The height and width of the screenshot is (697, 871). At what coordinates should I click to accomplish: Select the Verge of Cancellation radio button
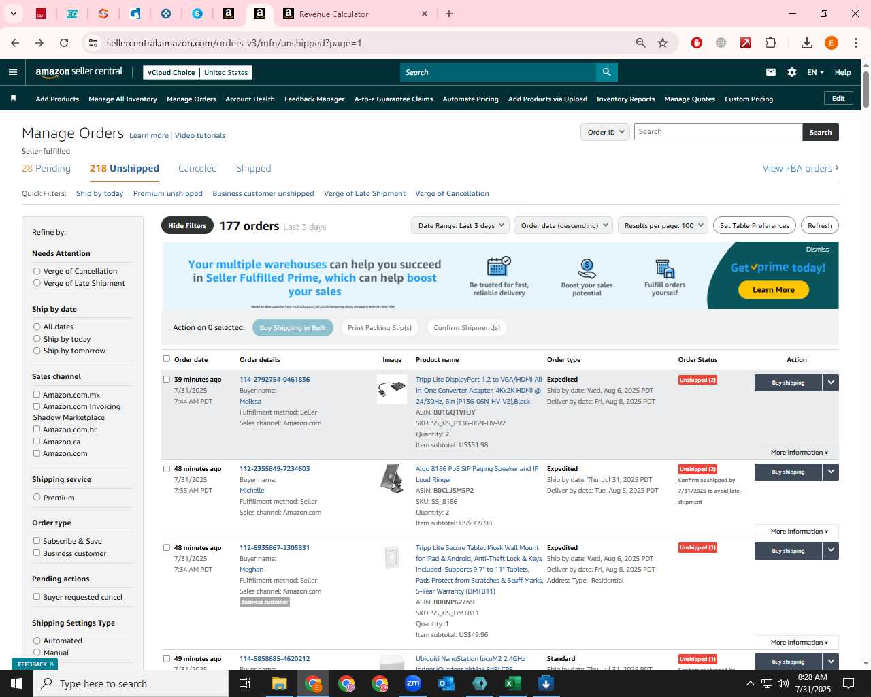click(37, 271)
